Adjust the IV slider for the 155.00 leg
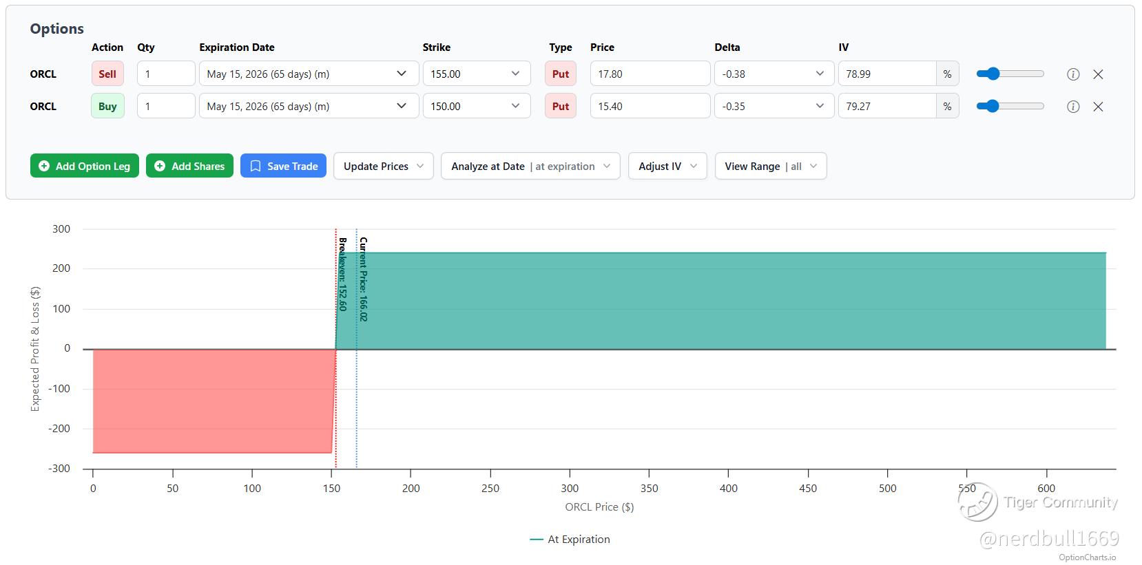This screenshot has height=565, width=1142. point(1010,74)
